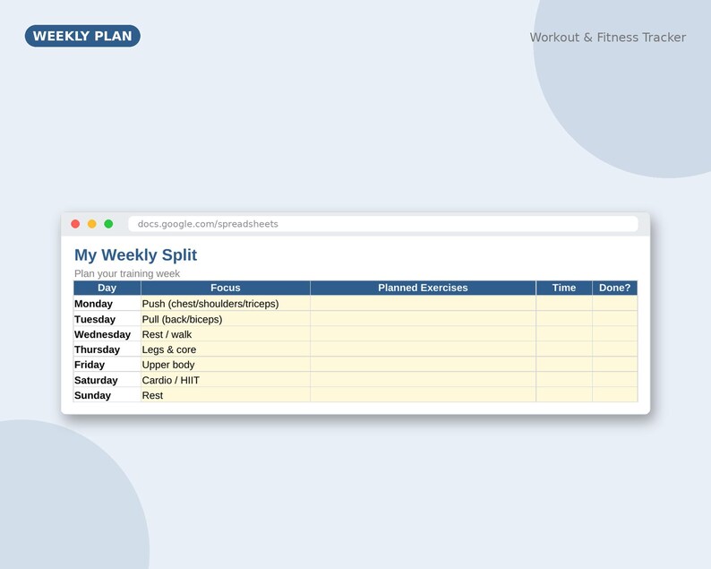Image resolution: width=711 pixels, height=569 pixels.
Task: Click Wednesday's Time cell
Action: (564, 334)
